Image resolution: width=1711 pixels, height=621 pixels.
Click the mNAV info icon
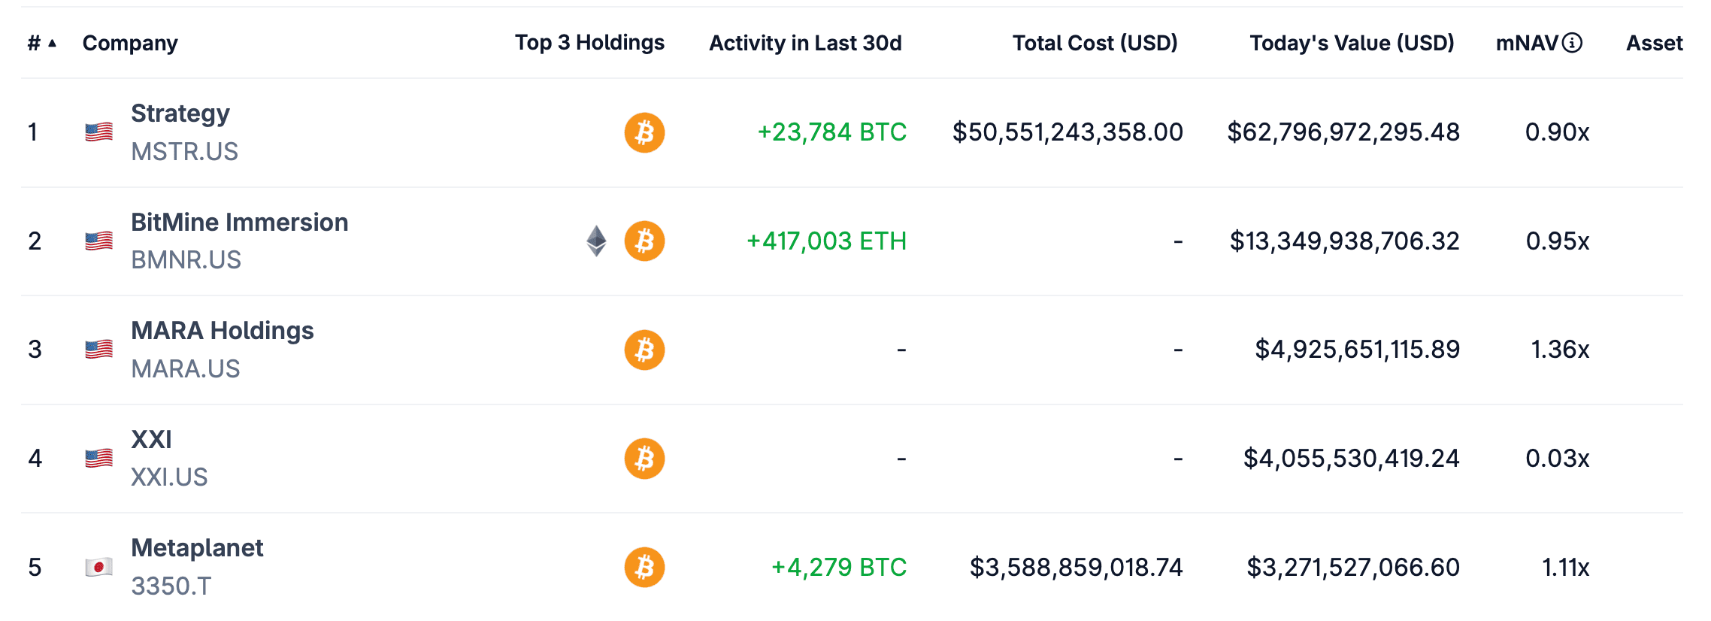[x=1572, y=43]
